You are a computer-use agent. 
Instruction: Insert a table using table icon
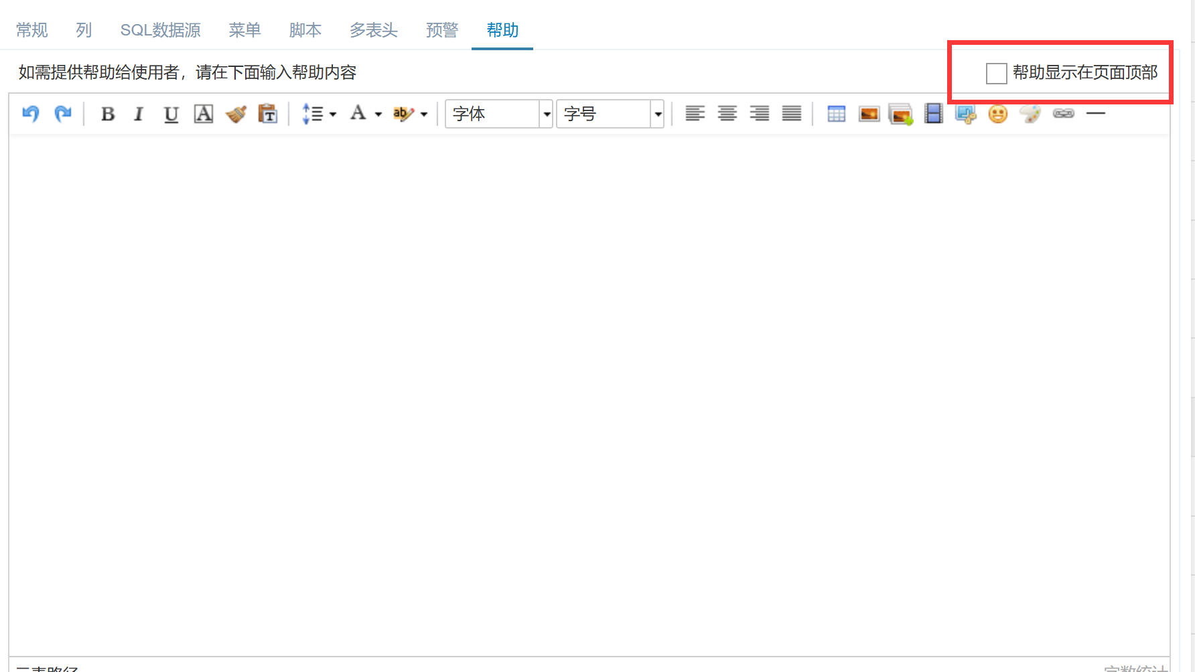pos(836,114)
